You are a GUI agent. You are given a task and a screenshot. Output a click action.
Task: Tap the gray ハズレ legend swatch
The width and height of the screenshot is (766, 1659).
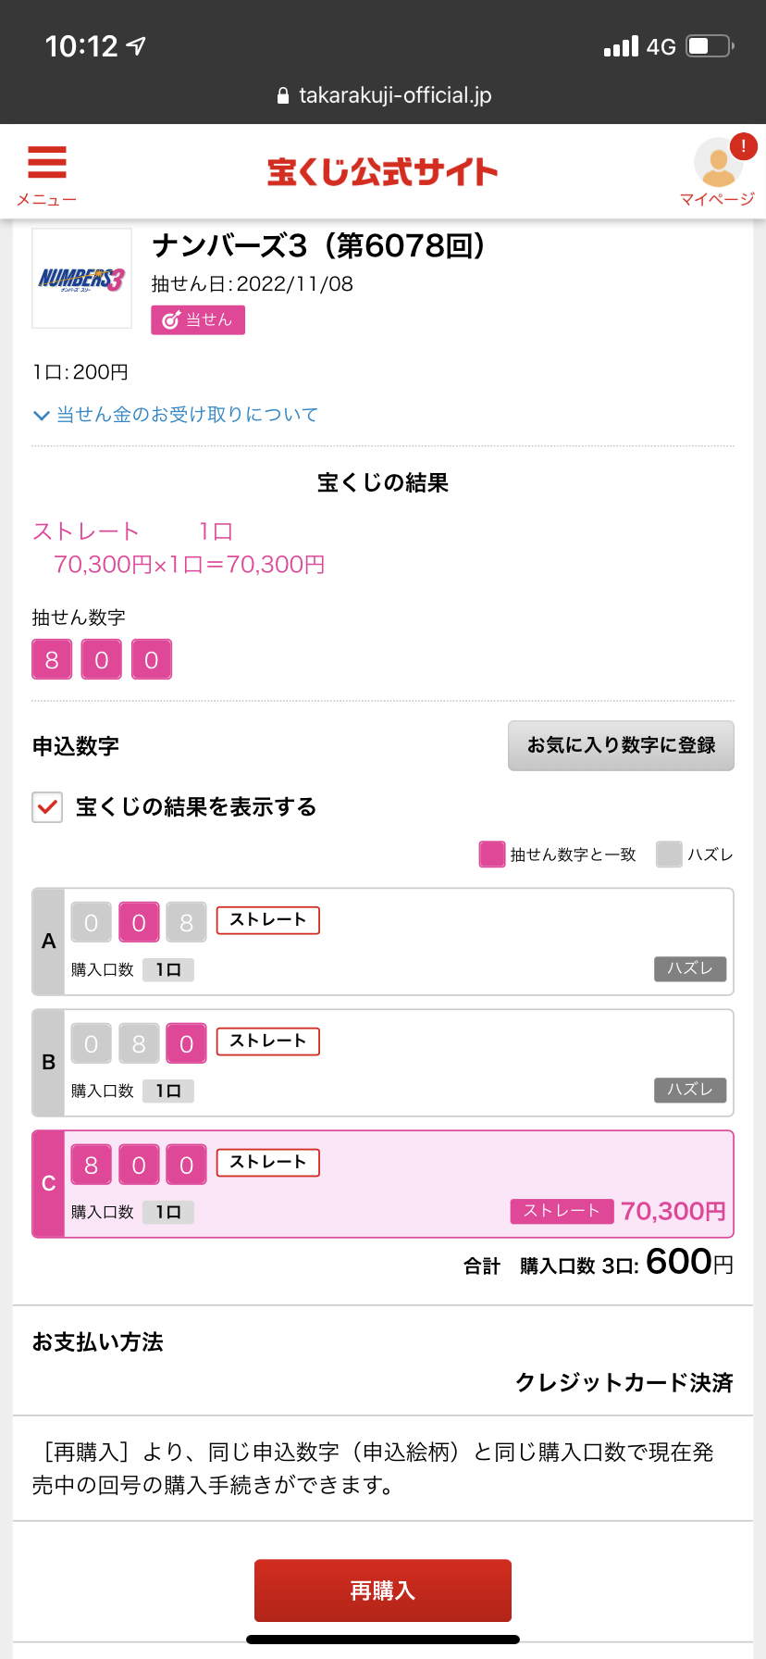pos(669,854)
